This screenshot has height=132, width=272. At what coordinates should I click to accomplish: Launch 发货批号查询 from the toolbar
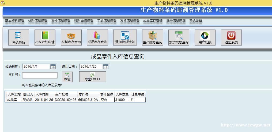(x=179, y=38)
